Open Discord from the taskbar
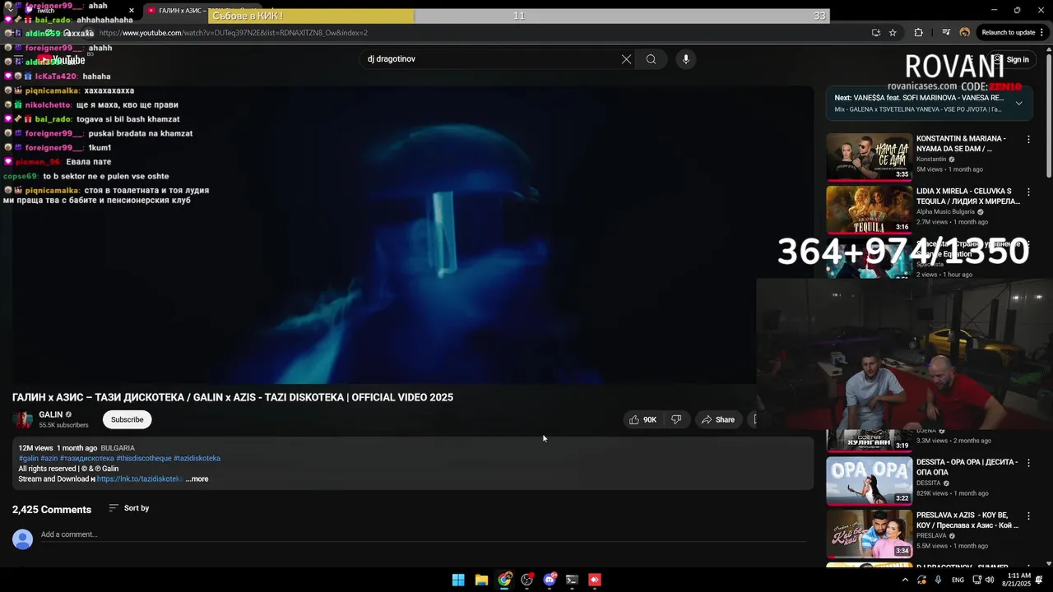 (x=550, y=580)
